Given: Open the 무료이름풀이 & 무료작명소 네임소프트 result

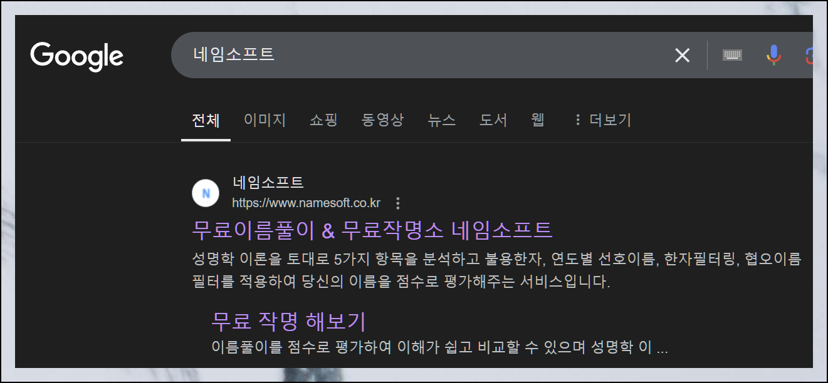Looking at the screenshot, I should tap(372, 230).
